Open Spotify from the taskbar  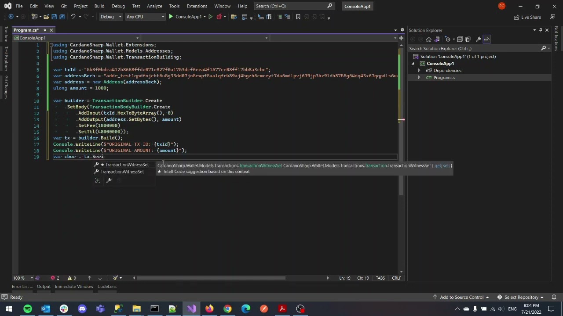27,309
